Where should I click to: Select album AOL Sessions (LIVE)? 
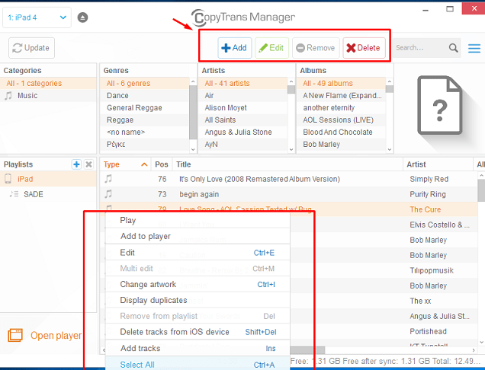(x=342, y=120)
